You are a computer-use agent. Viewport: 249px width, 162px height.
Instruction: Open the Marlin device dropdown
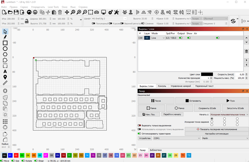click(221, 138)
